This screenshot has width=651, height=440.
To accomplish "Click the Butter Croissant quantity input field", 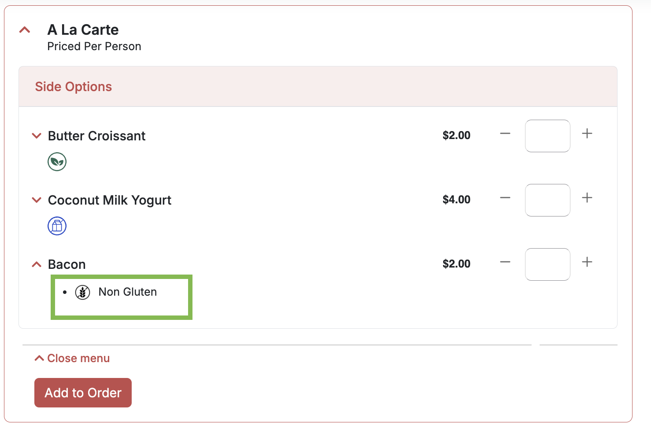I will (x=547, y=136).
